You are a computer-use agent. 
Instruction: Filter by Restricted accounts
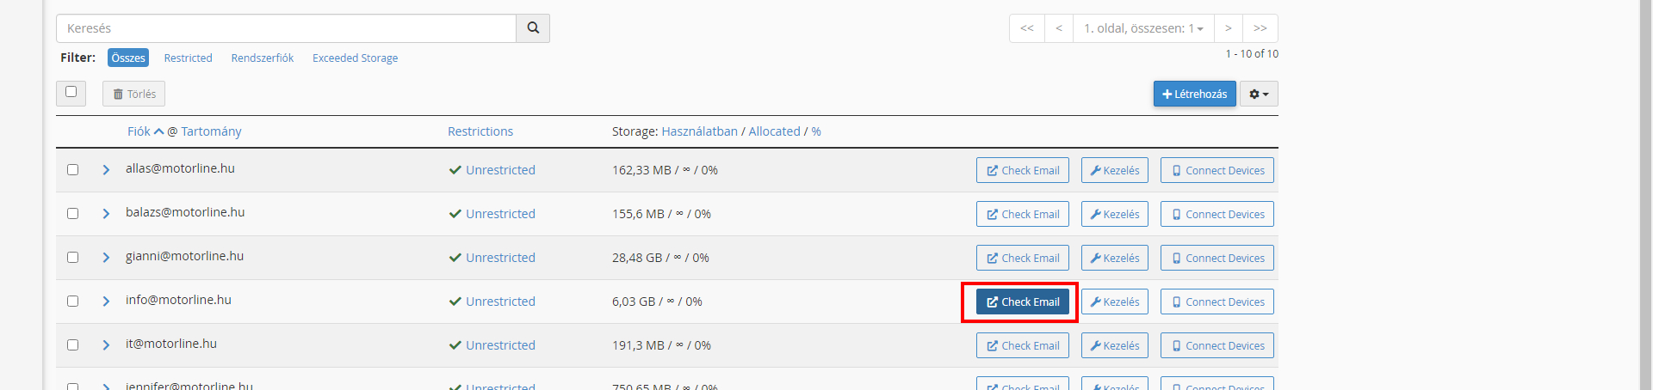point(188,58)
